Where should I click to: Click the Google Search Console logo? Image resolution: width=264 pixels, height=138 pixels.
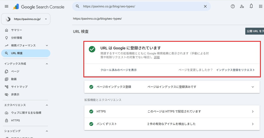[x=39, y=7]
